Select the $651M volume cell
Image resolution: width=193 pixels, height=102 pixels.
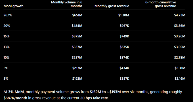click(77, 15)
